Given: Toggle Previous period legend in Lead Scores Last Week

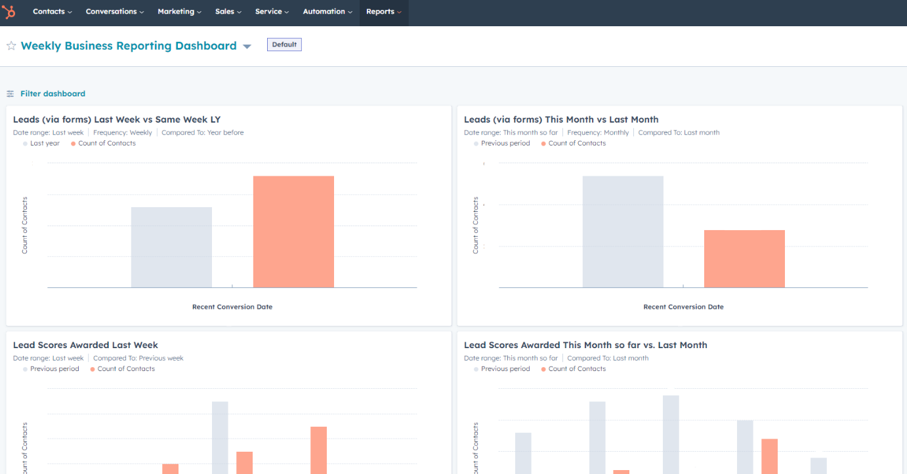Looking at the screenshot, I should [51, 368].
